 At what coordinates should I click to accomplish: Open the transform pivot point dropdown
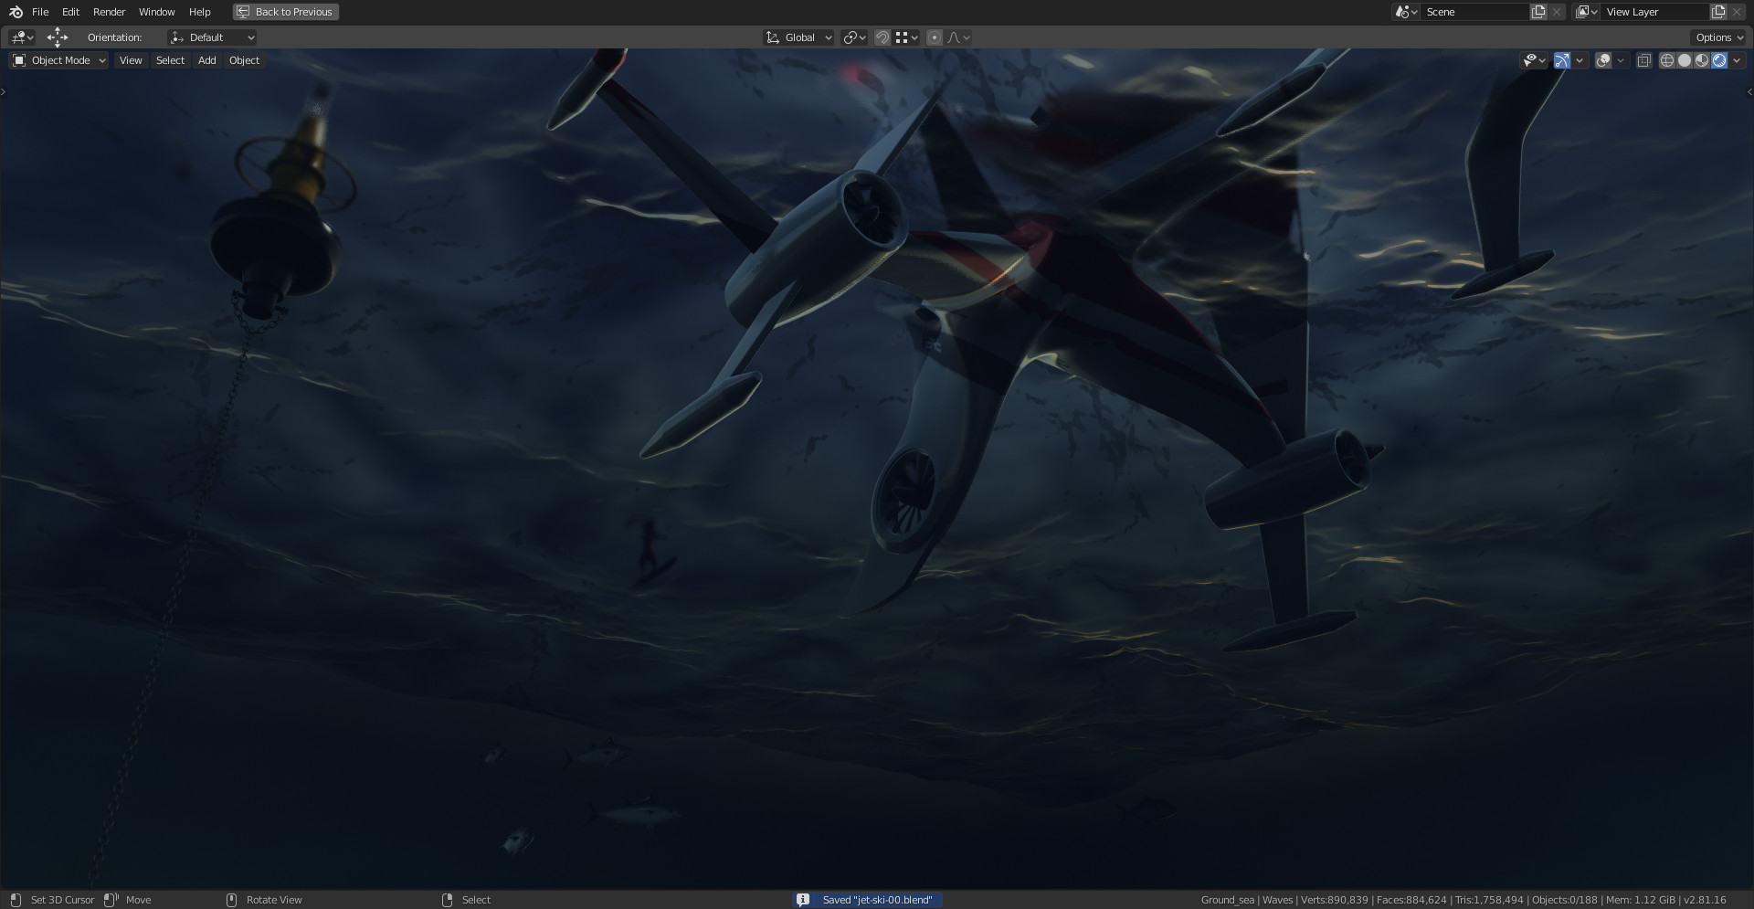pyautogui.click(x=854, y=37)
